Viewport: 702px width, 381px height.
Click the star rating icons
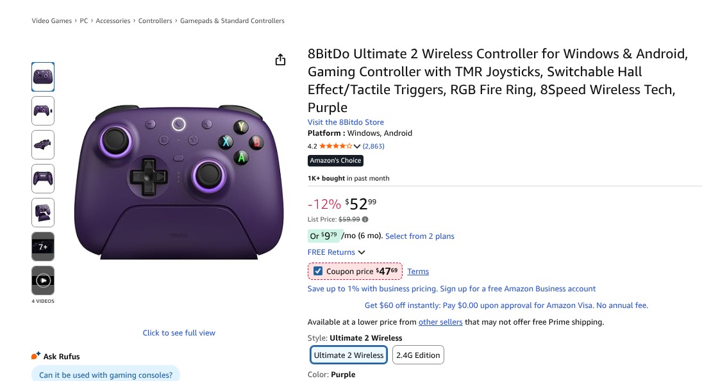(x=335, y=147)
